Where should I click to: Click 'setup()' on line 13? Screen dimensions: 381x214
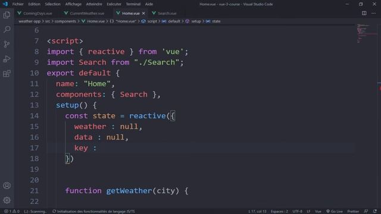71,105
